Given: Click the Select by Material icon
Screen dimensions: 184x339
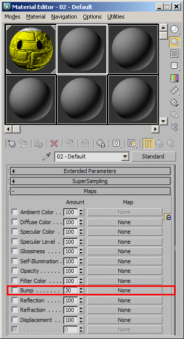Looking at the screenshot, I should coord(174,114).
